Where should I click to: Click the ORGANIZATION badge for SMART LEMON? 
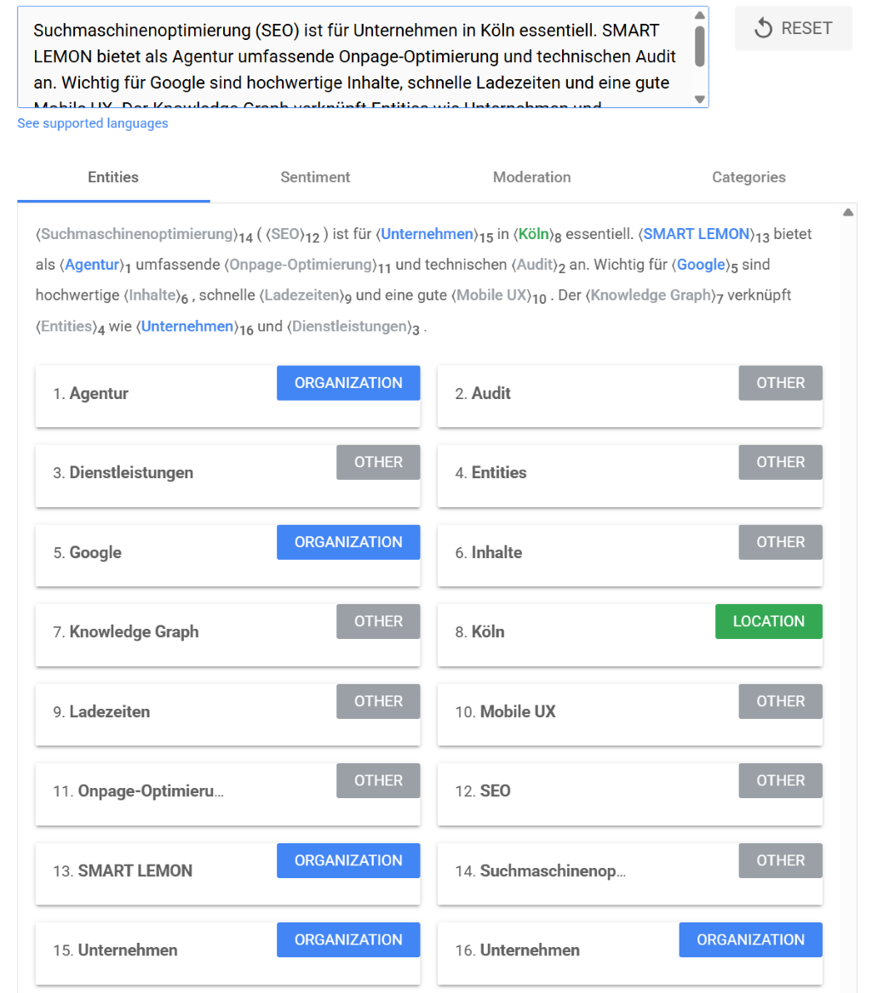coord(347,860)
